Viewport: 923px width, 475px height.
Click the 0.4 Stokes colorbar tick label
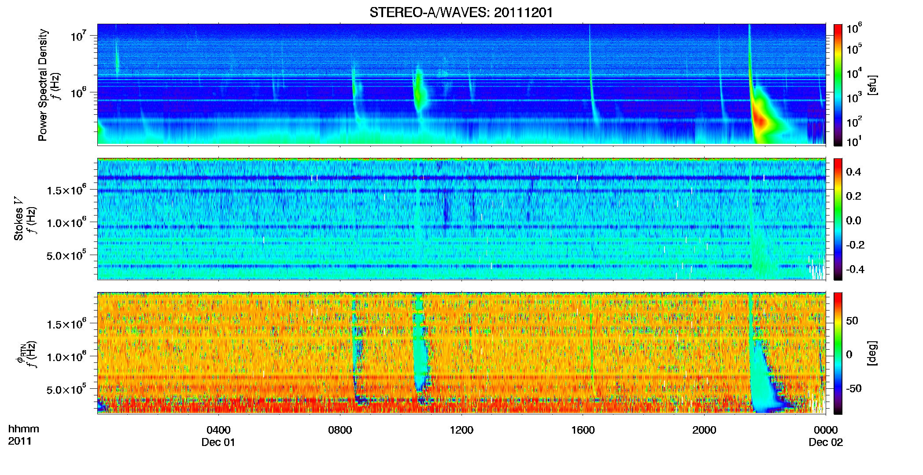coord(853,172)
